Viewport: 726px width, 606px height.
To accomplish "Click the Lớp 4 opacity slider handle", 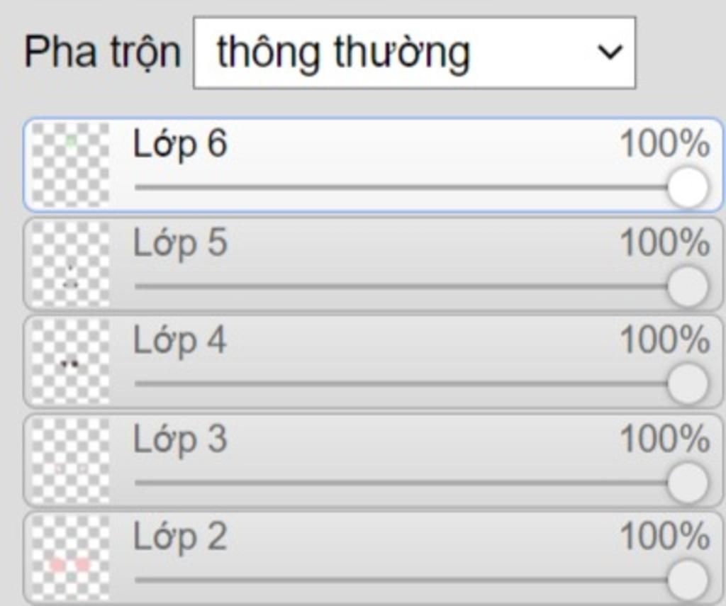I will click(x=687, y=384).
